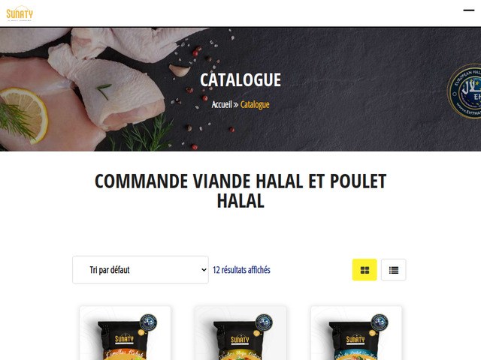Open the second product with yellow label
This screenshot has height=360, width=481.
tap(240, 333)
